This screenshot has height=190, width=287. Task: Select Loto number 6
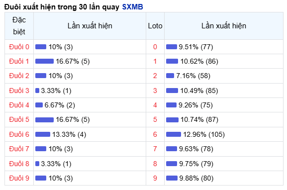pos(155,134)
